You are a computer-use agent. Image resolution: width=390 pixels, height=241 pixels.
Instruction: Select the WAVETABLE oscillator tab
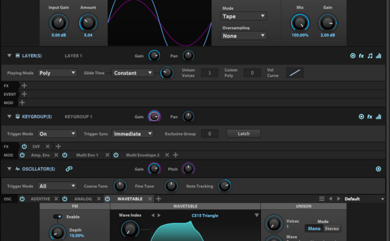[130, 199]
